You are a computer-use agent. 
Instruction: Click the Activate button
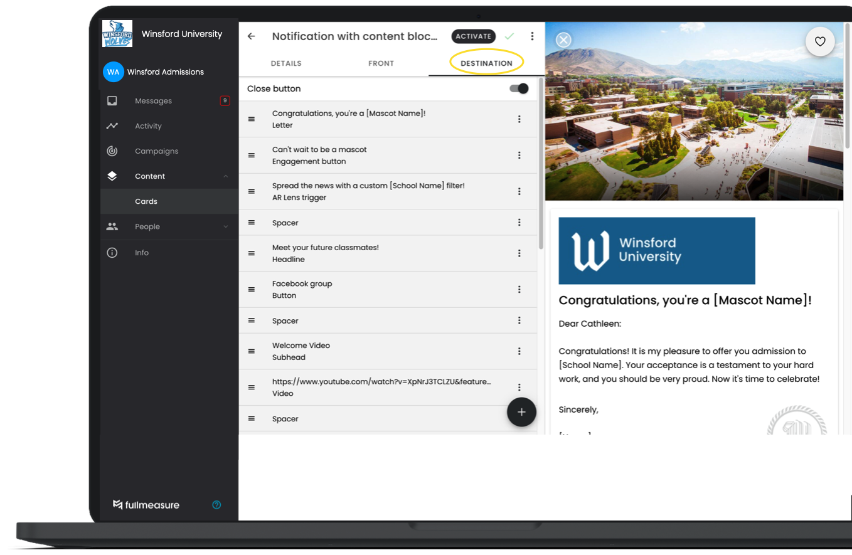(x=473, y=36)
